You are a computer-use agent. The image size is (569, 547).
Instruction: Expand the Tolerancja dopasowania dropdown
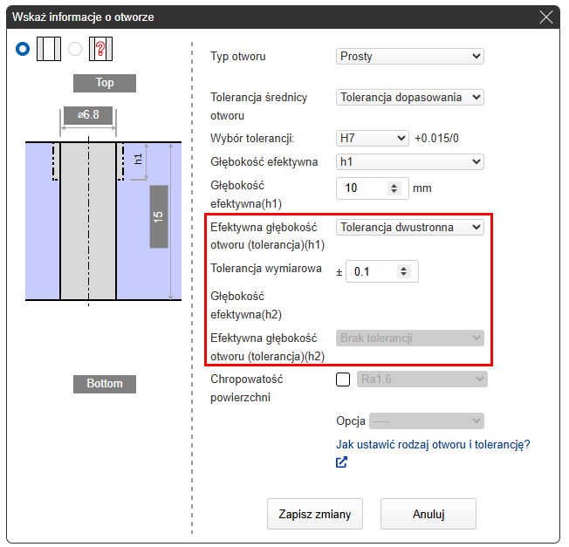tap(409, 98)
